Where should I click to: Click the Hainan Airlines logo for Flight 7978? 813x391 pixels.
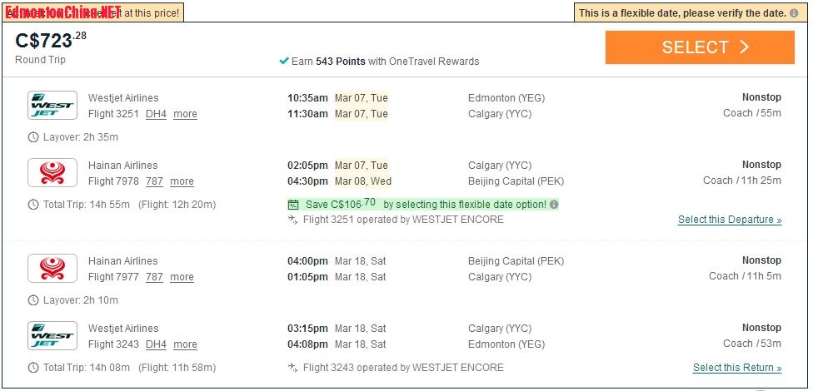click(52, 173)
